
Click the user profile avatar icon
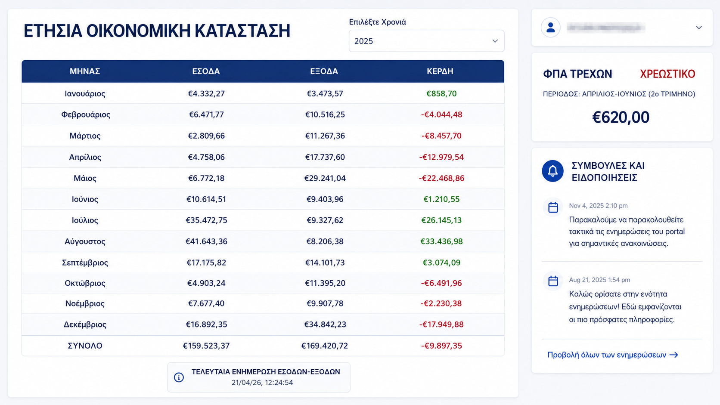550,28
